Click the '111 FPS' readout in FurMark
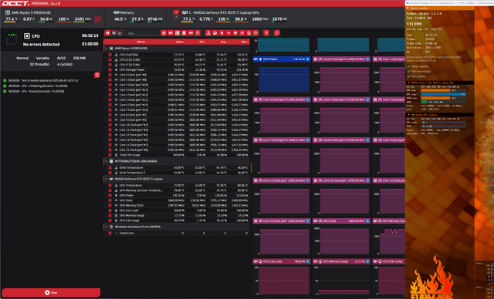The width and height of the screenshot is (494, 299). pos(414,24)
